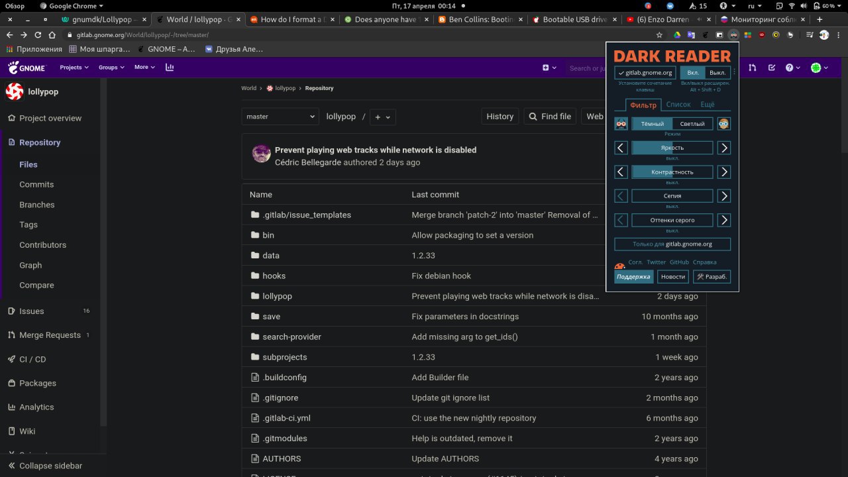Click the uBlock Origin extension icon
The width and height of the screenshot is (848, 477).
point(762,34)
